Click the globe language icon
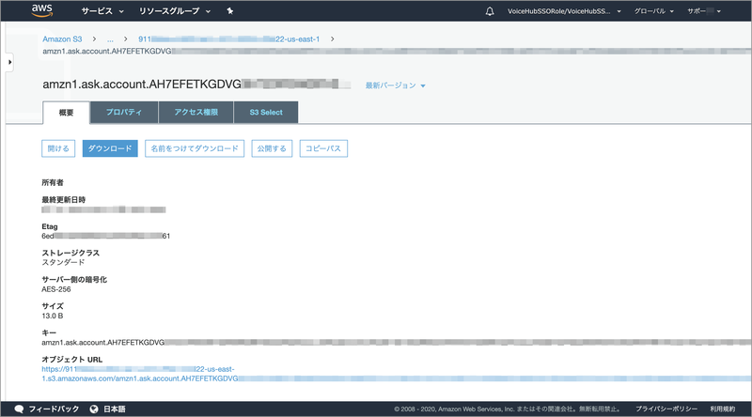Image resolution: width=752 pixels, height=417 pixels. (x=94, y=409)
